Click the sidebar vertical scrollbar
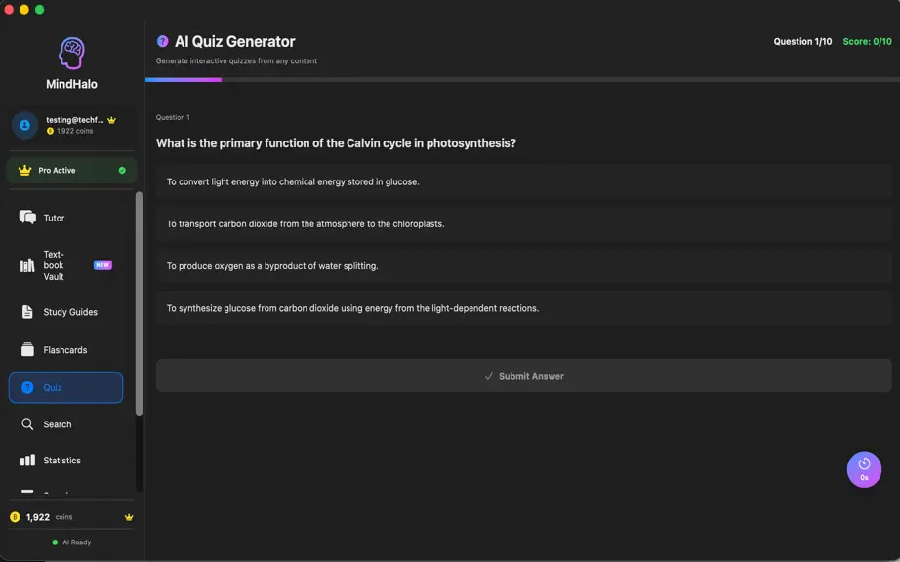 pos(139,304)
